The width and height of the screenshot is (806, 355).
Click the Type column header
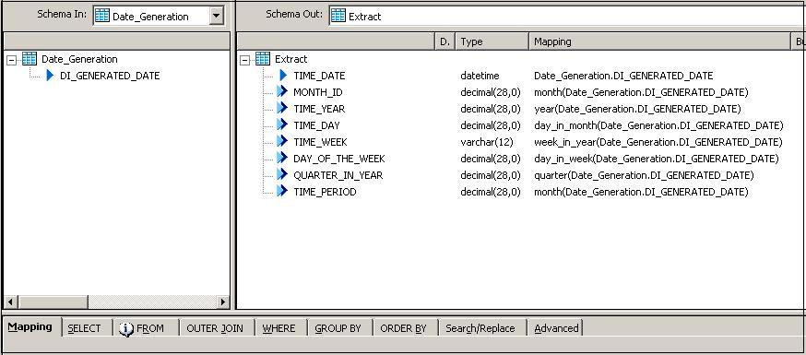pyautogui.click(x=492, y=41)
